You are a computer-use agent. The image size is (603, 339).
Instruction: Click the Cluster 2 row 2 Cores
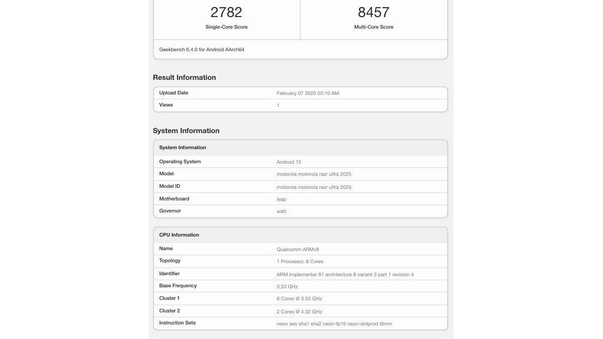300,311
